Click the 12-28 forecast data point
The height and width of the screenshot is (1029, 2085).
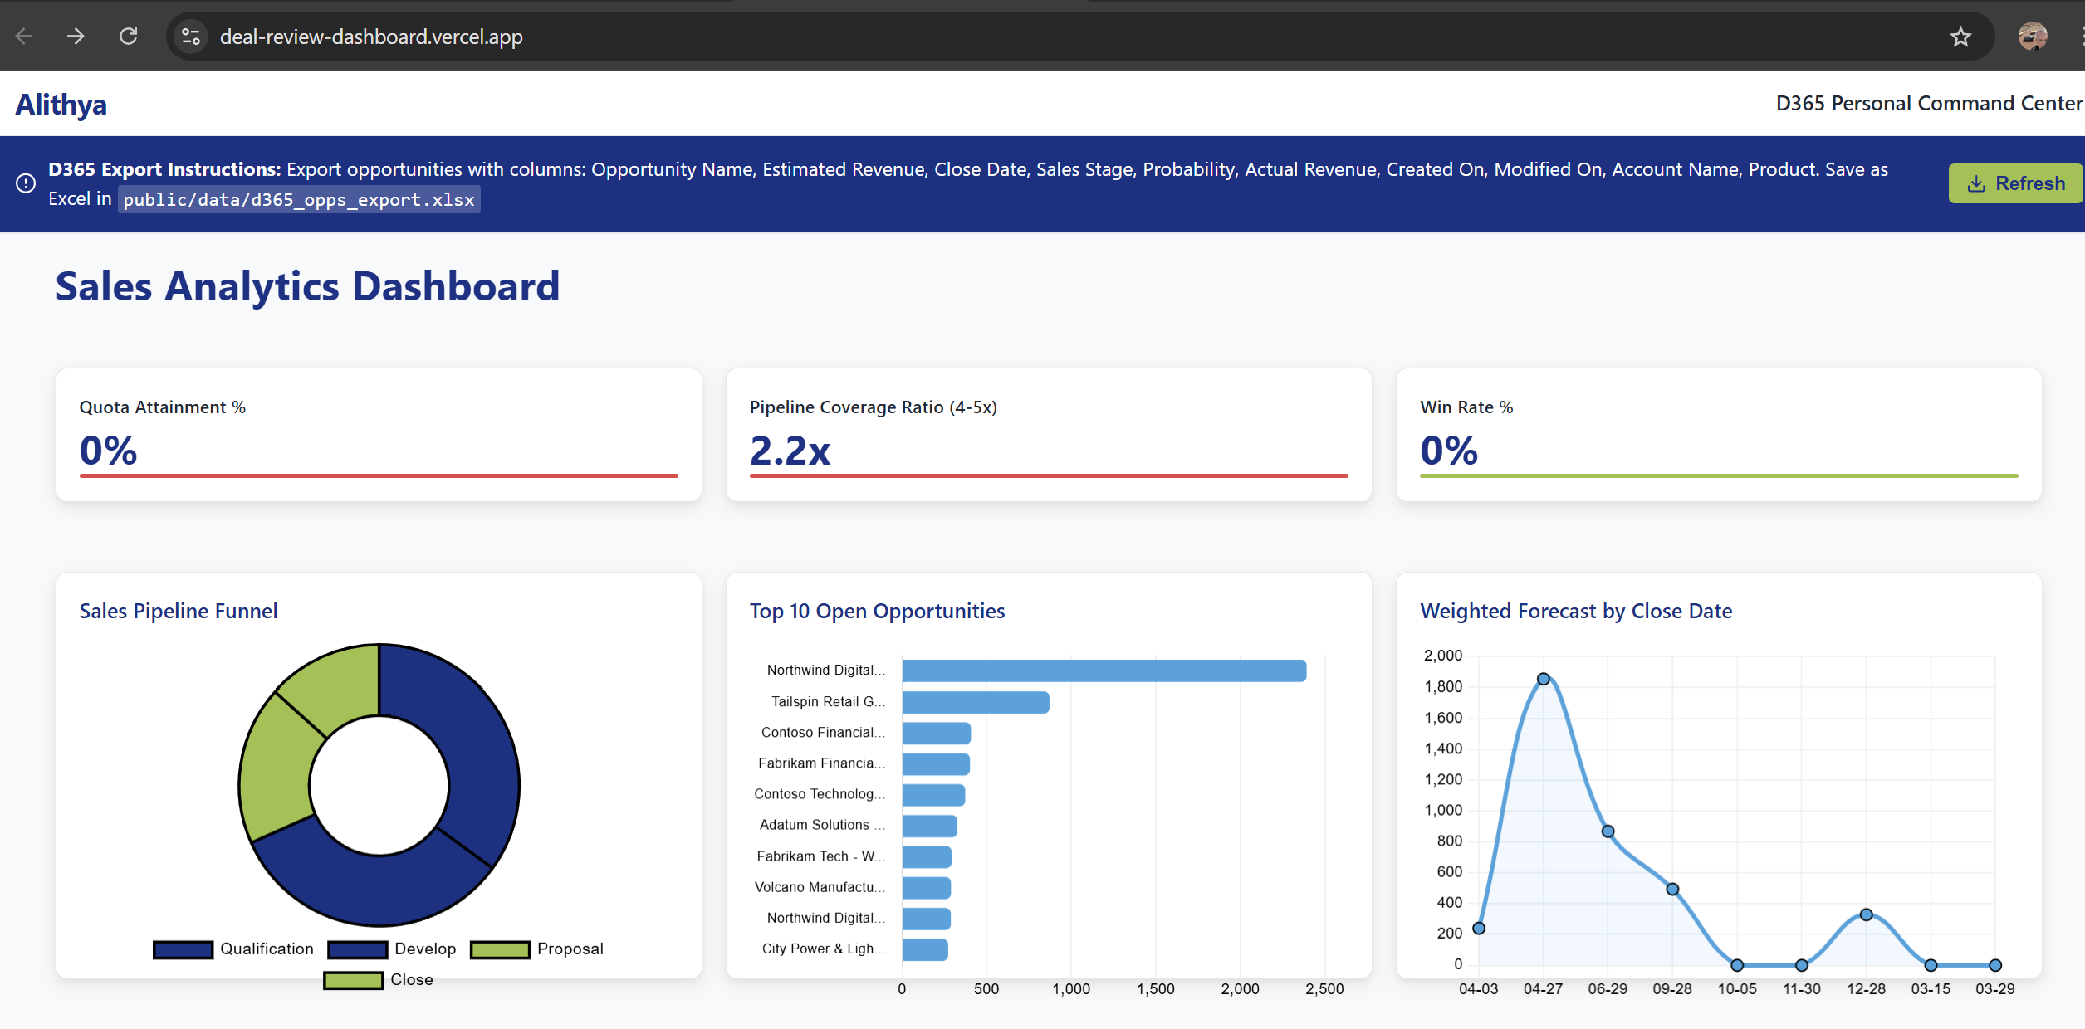(1866, 914)
